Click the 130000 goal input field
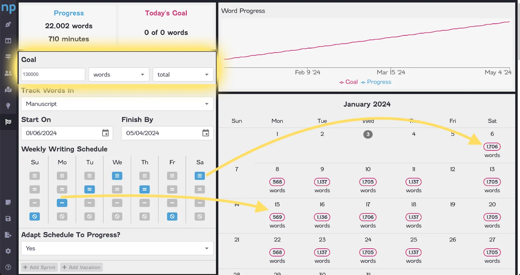 click(x=53, y=74)
